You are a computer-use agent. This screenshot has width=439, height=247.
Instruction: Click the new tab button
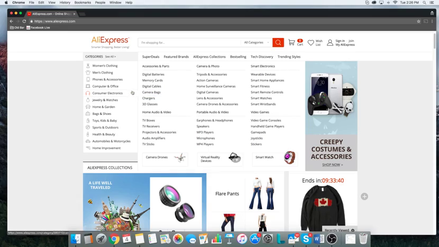pyautogui.click(x=83, y=14)
